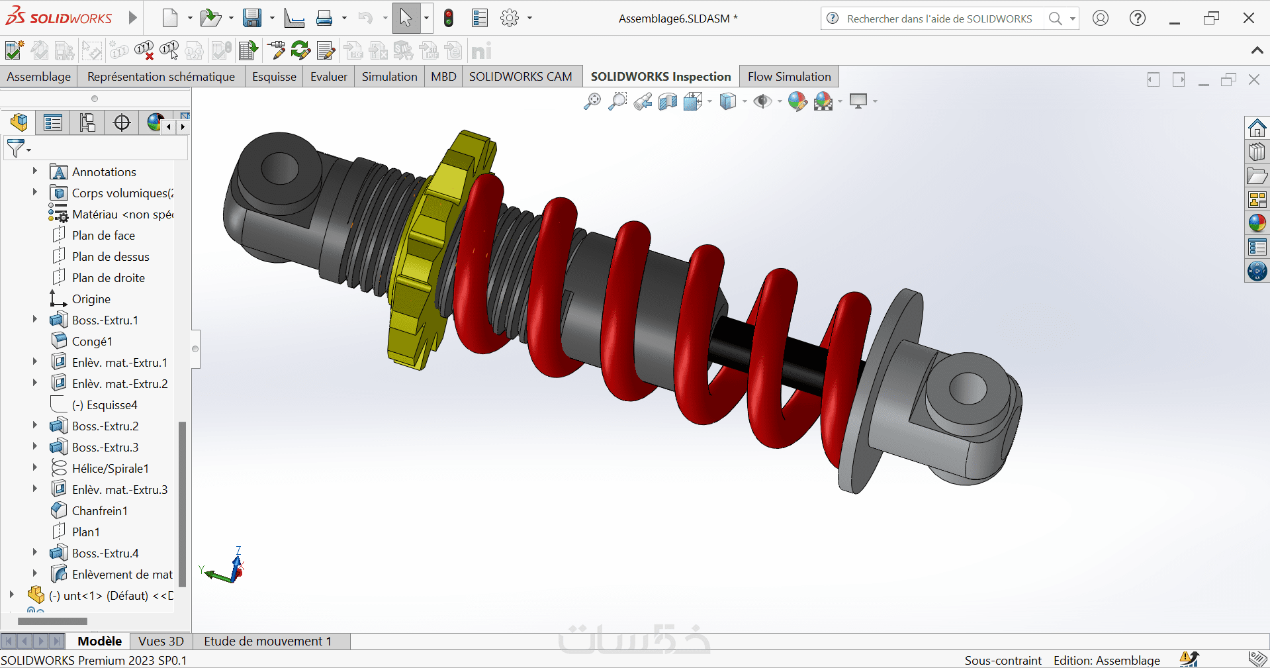The height and width of the screenshot is (668, 1270).
Task: Click the Remove Balloons icon with red X
Action: 144,50
